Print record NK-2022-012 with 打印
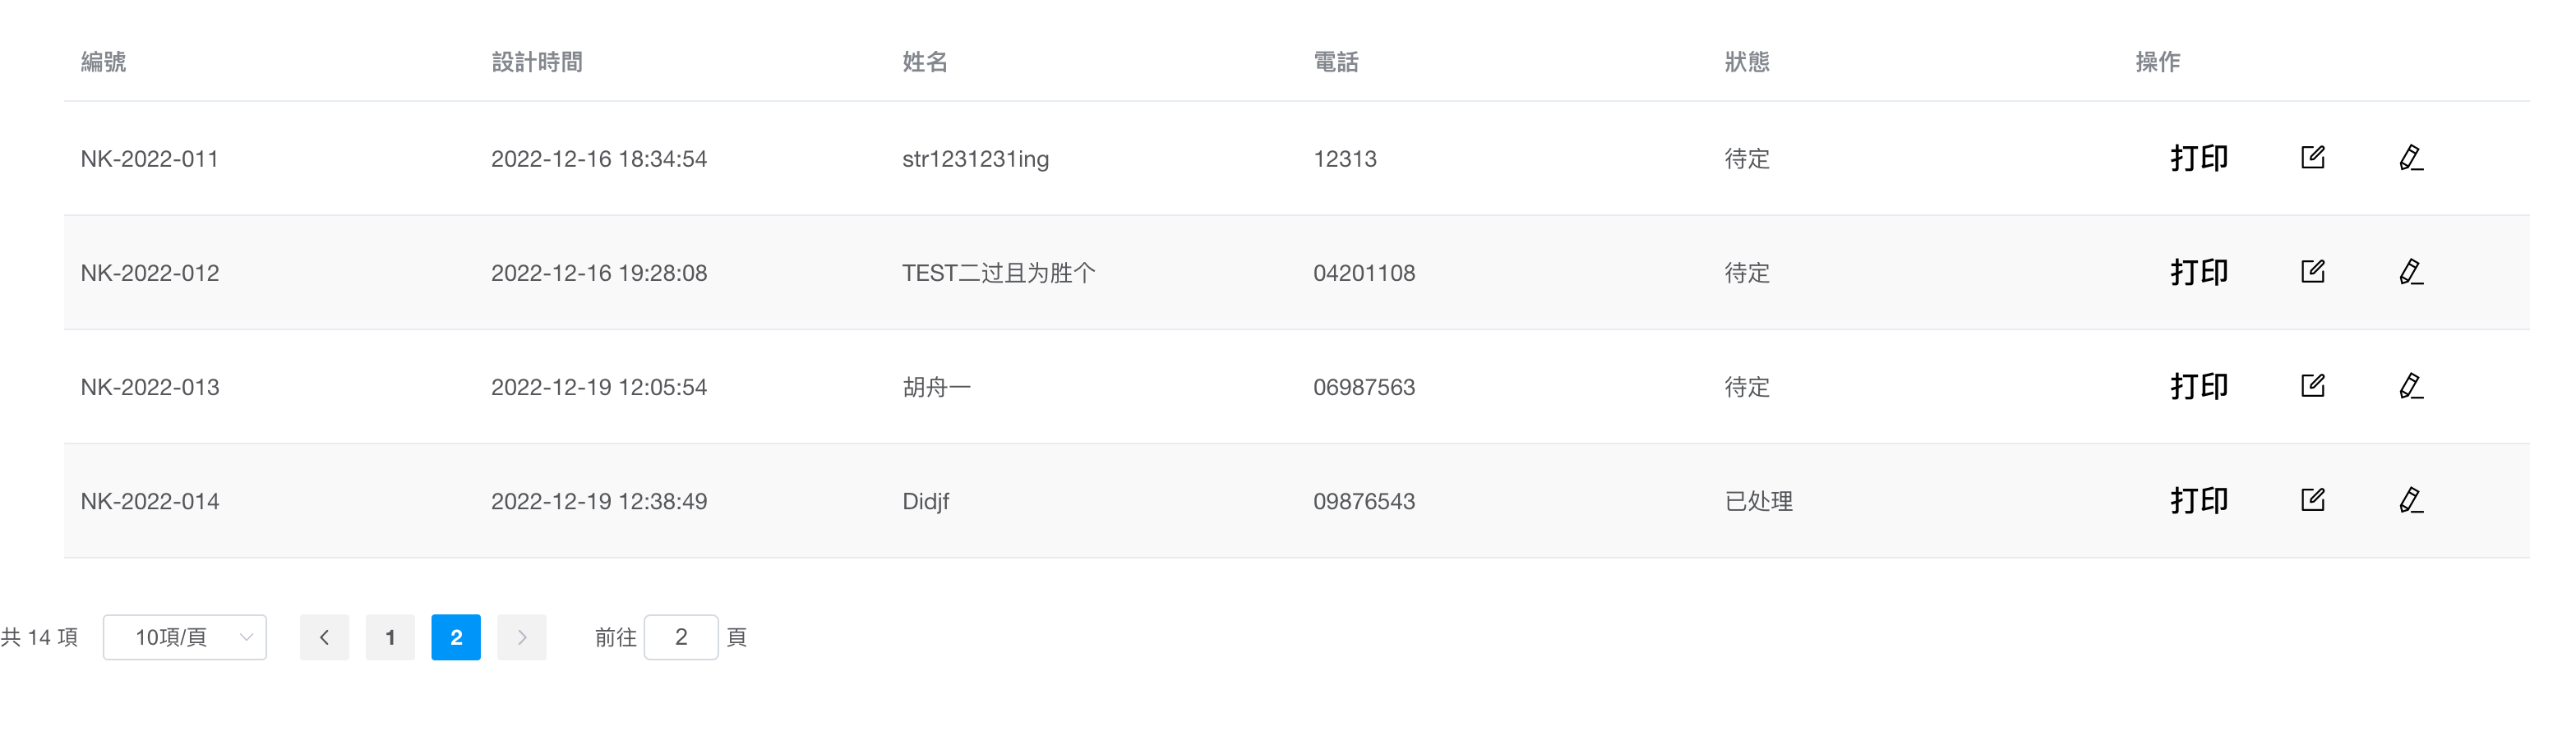 [x=2198, y=272]
